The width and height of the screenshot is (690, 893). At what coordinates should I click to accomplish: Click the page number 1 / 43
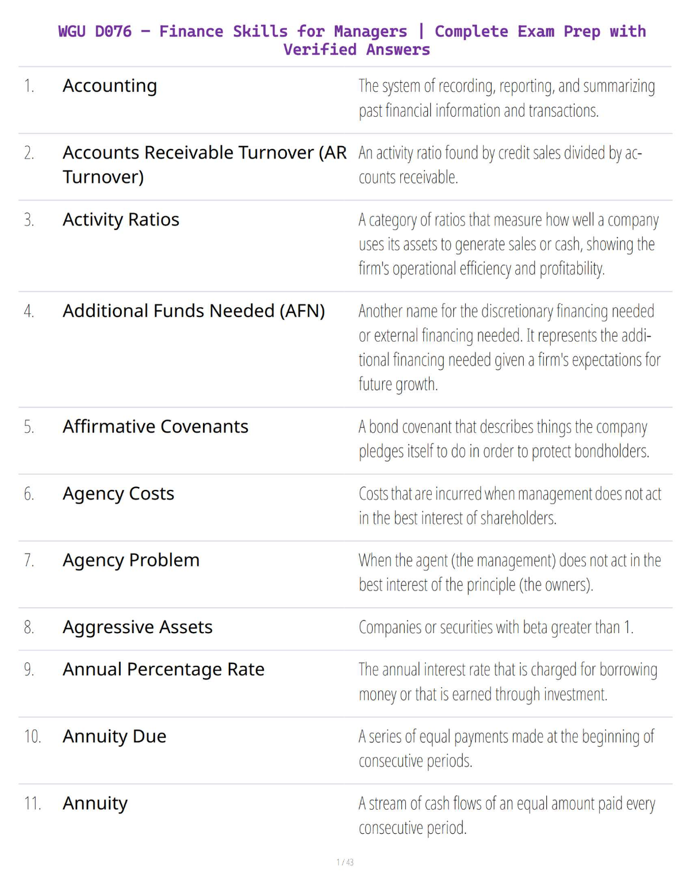click(x=345, y=862)
